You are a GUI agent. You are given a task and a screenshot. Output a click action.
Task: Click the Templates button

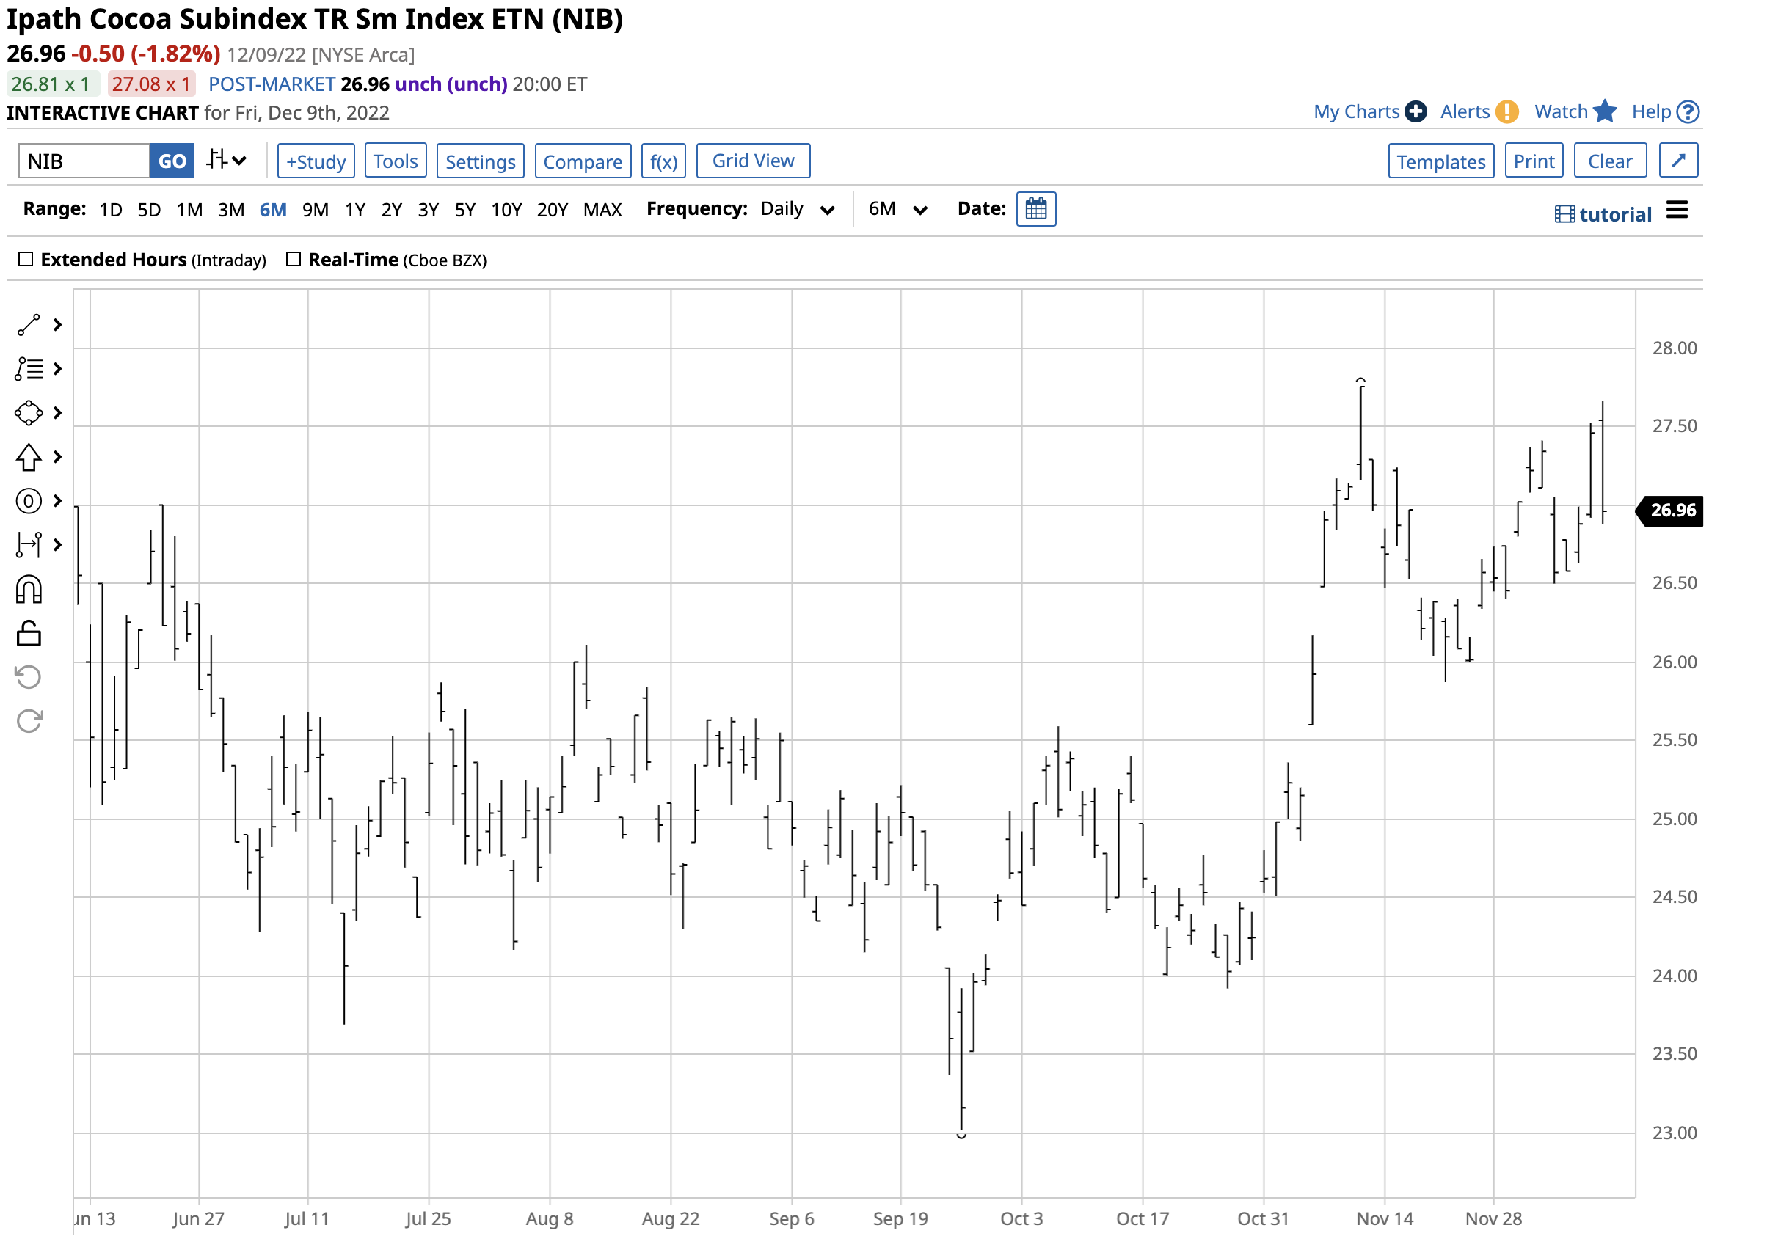[x=1440, y=161]
